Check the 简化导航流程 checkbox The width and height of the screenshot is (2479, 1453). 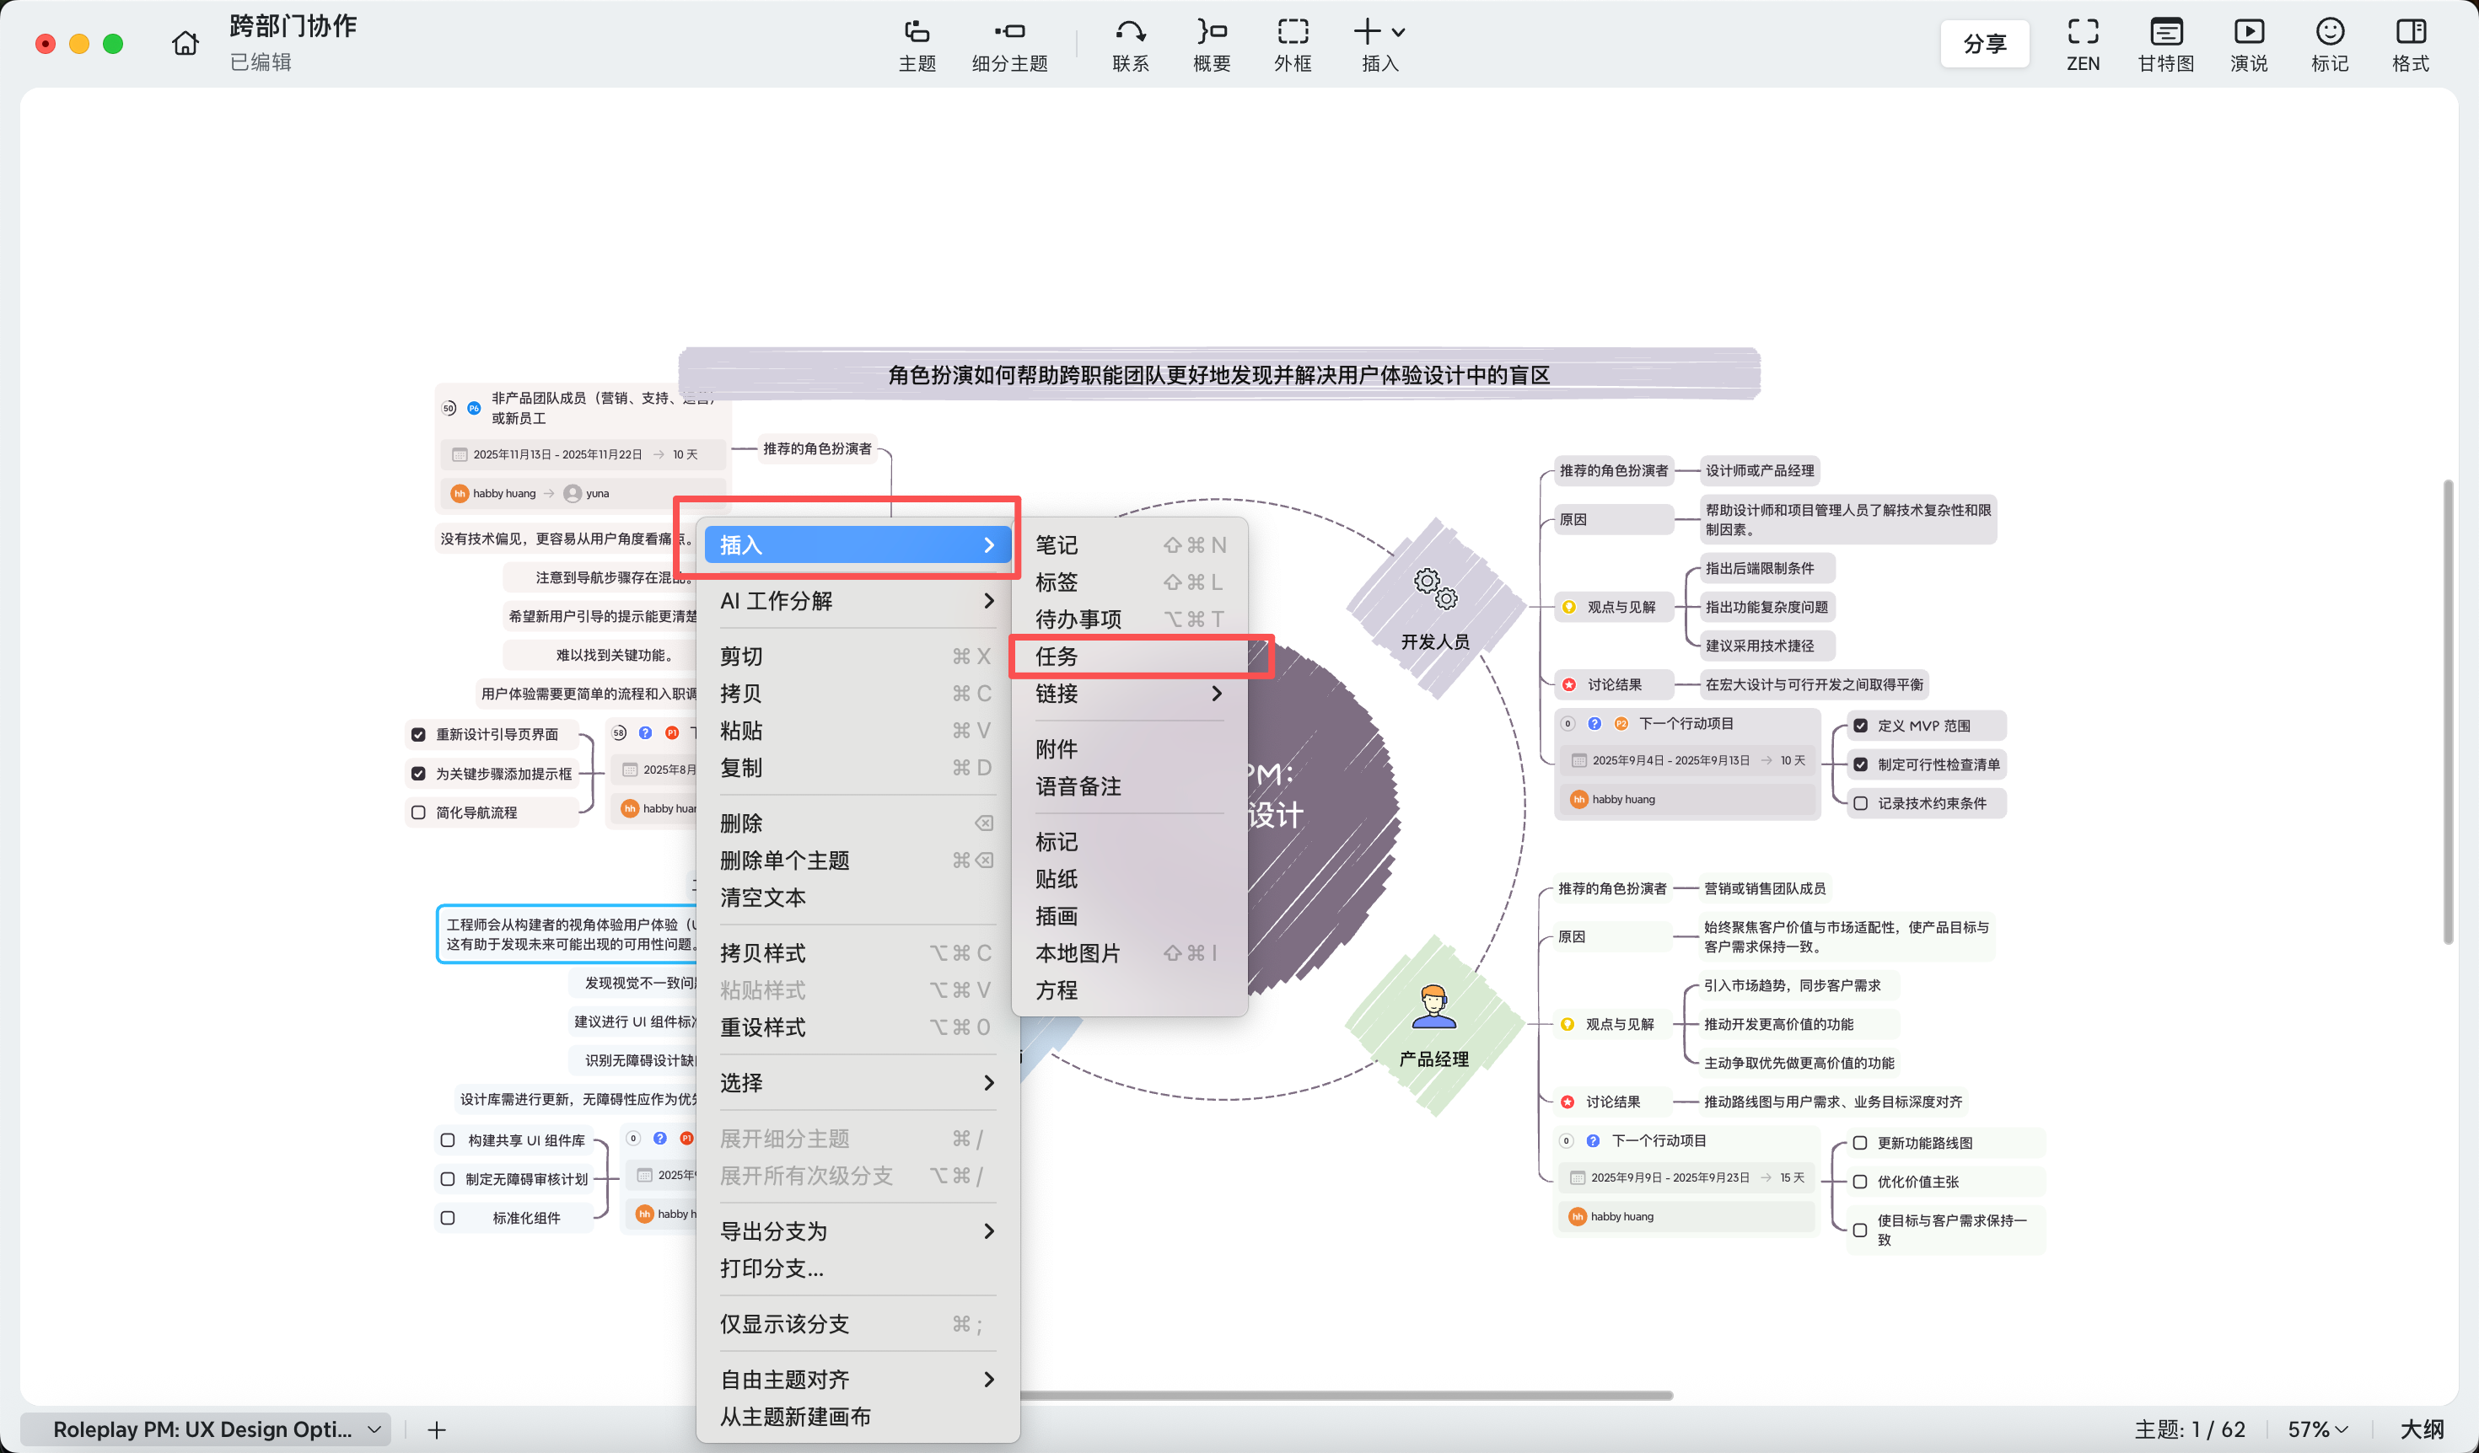(418, 812)
